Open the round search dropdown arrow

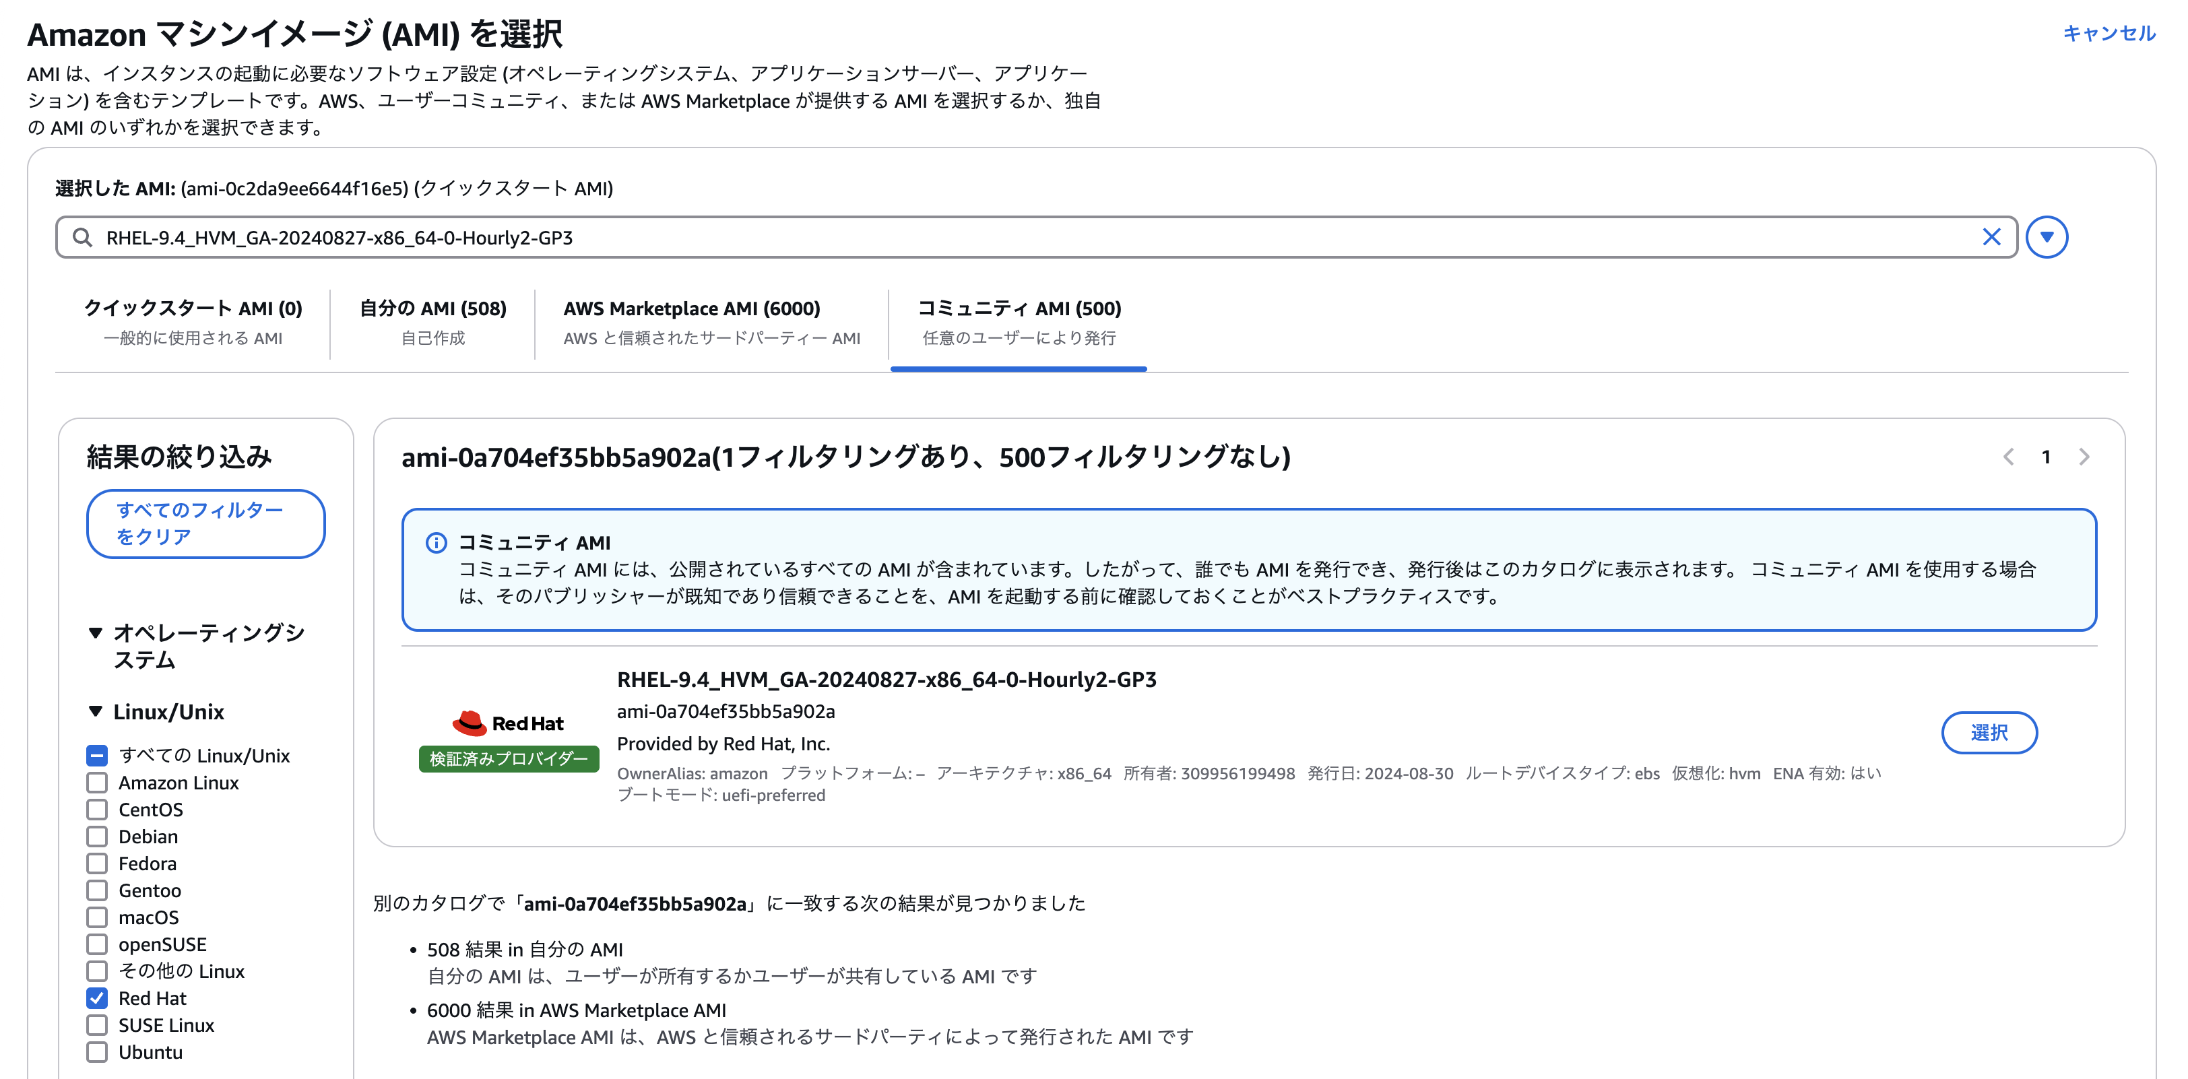click(2046, 237)
